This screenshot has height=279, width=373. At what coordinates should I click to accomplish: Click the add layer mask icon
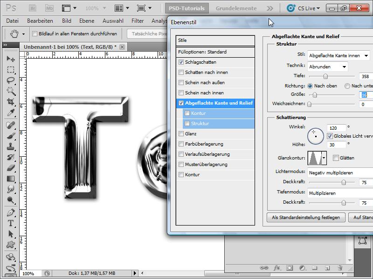tap(290, 268)
